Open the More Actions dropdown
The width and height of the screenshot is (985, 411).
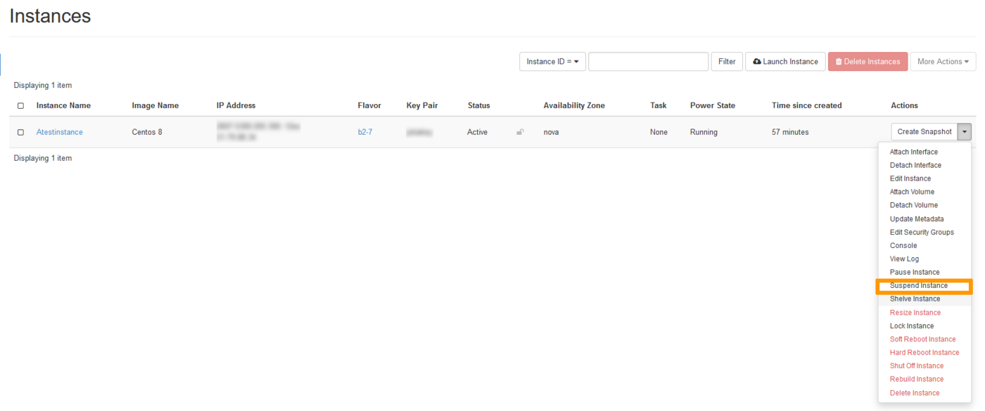943,61
